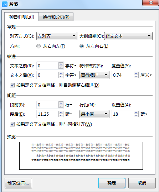Click the WPS Writer icon in title bar

coord(5,4)
